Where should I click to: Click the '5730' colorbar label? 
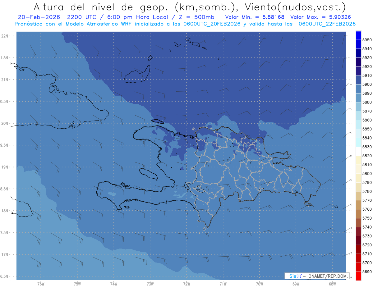pyautogui.click(x=367, y=236)
